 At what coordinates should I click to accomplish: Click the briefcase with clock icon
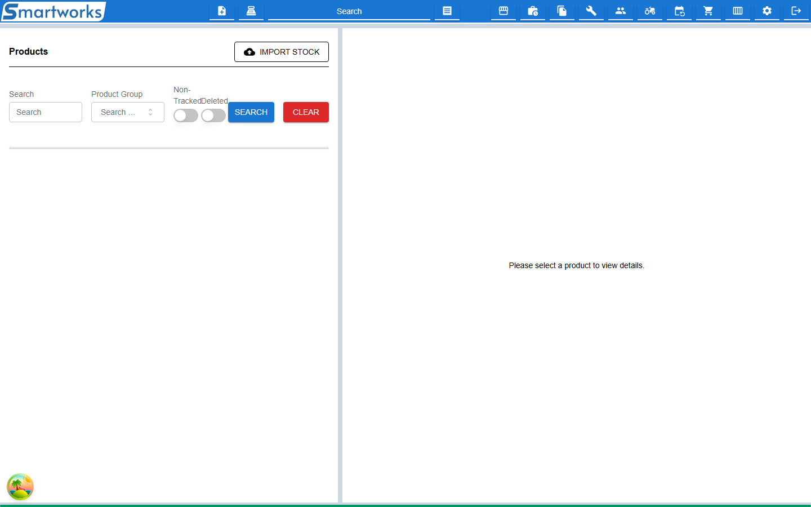point(533,11)
